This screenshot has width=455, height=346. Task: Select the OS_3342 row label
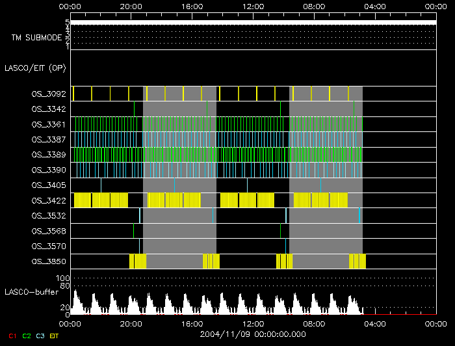click(x=48, y=109)
